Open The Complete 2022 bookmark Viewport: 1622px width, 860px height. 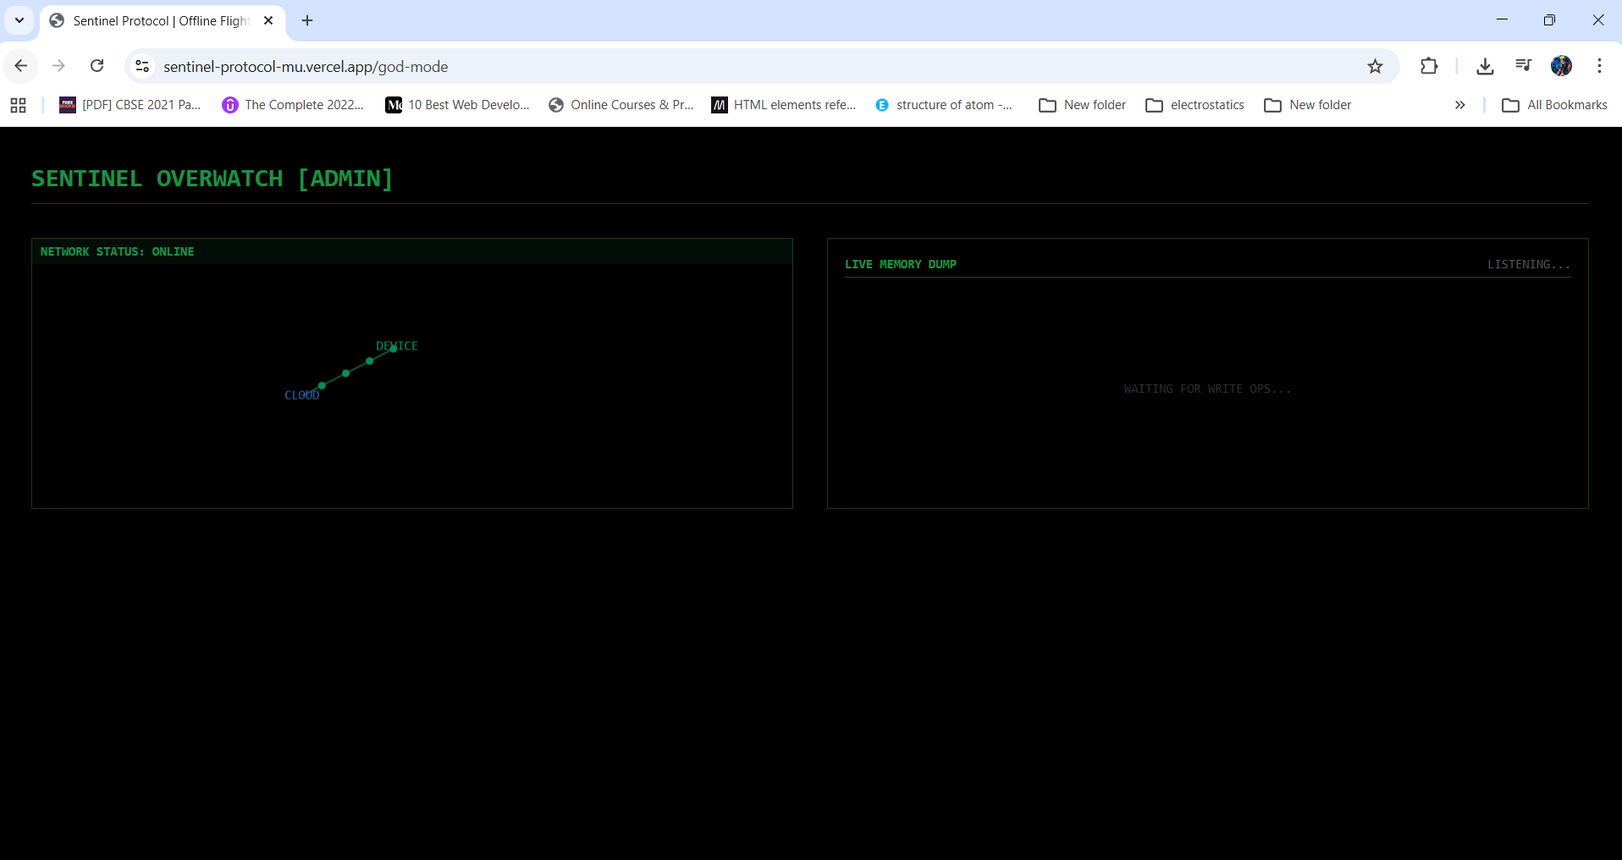coord(293,105)
